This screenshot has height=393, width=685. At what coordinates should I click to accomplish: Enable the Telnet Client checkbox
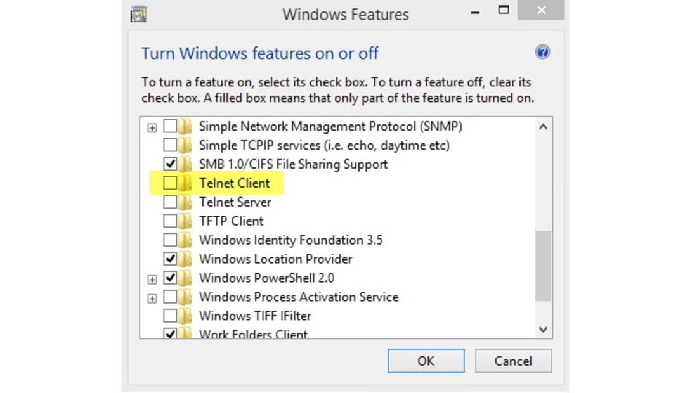click(x=170, y=183)
